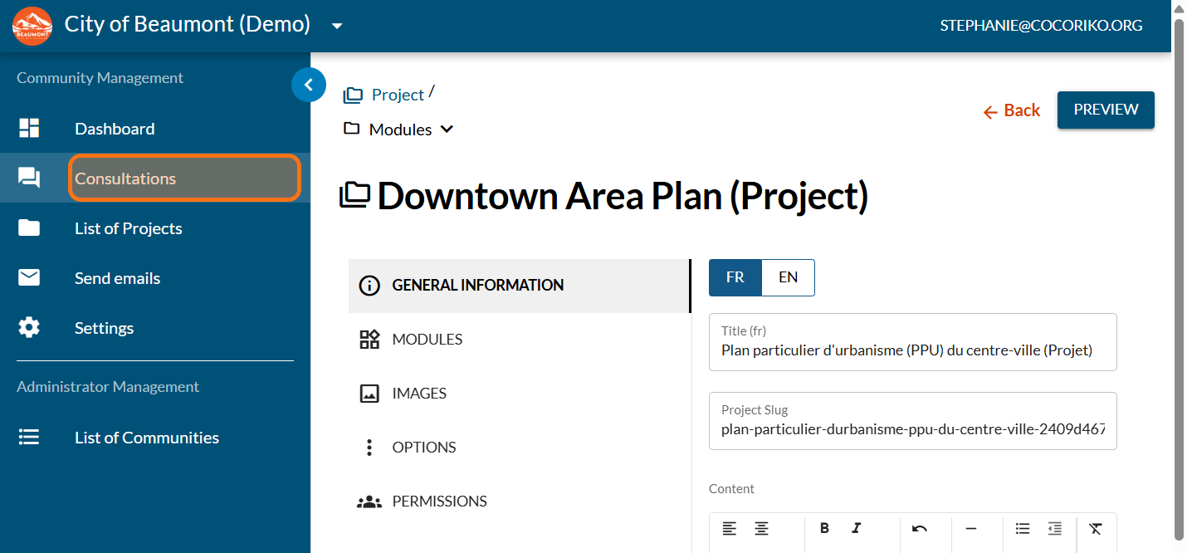Click the Italic formatting icon
This screenshot has width=1187, height=553.
(x=856, y=528)
